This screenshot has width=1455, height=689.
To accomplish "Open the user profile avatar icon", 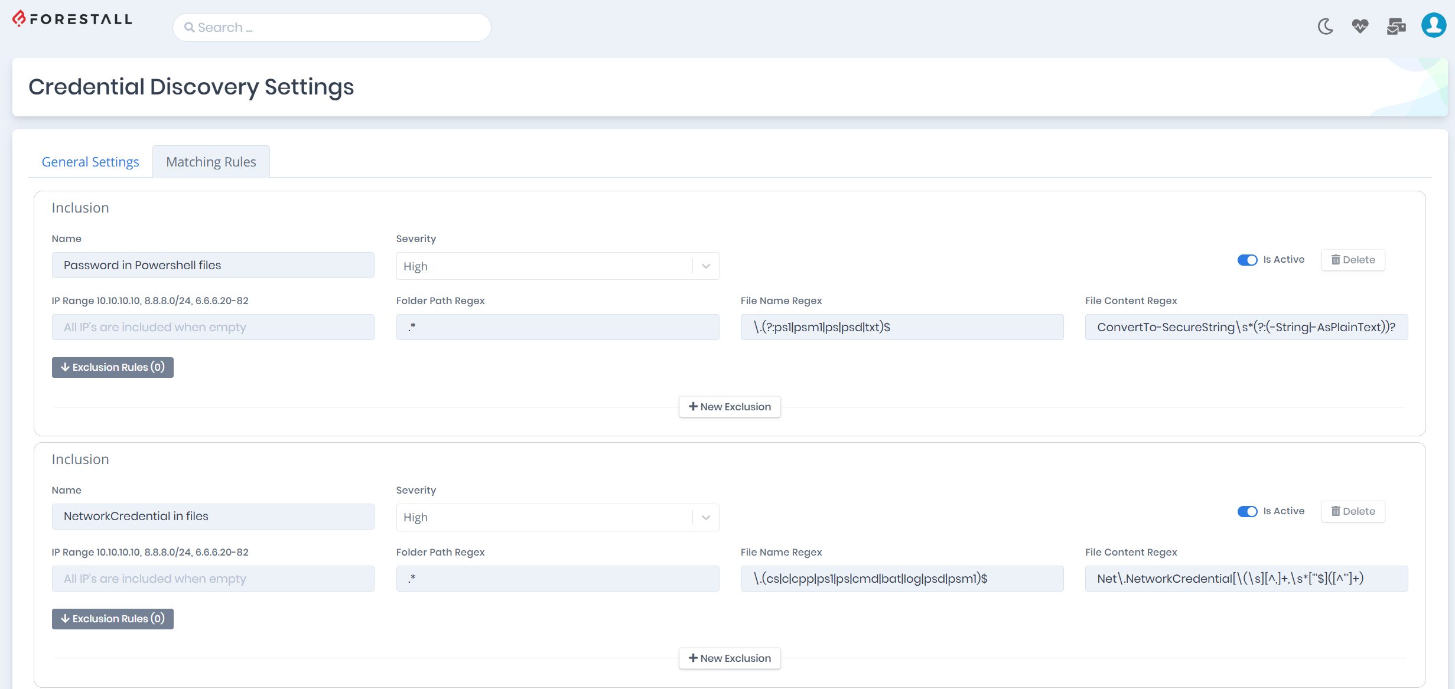I will click(x=1433, y=26).
